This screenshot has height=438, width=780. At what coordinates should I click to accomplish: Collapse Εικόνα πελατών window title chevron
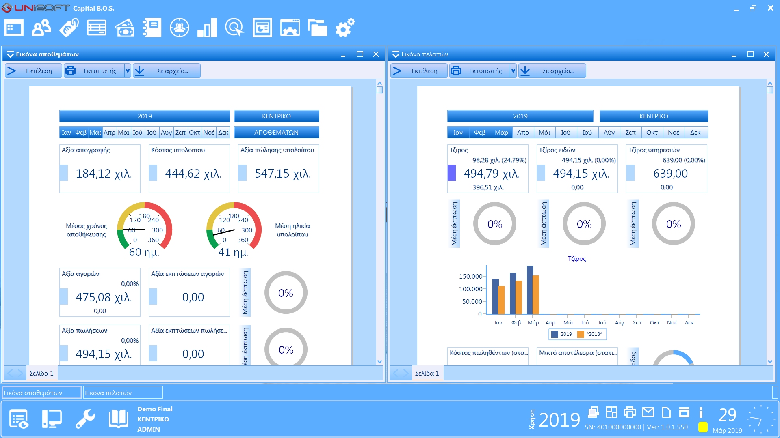396,54
